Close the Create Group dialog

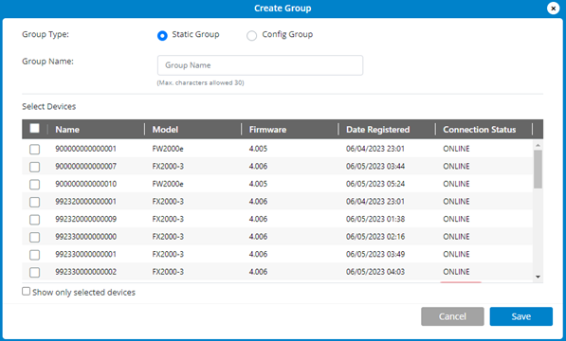[x=553, y=9]
